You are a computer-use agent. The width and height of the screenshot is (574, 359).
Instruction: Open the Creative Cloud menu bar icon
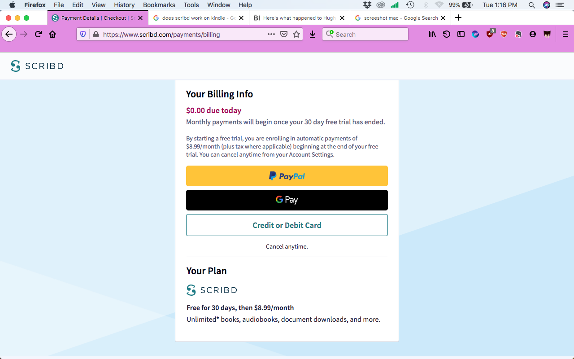pyautogui.click(x=381, y=5)
